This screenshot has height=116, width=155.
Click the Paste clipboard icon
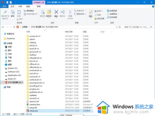tap(19, 12)
